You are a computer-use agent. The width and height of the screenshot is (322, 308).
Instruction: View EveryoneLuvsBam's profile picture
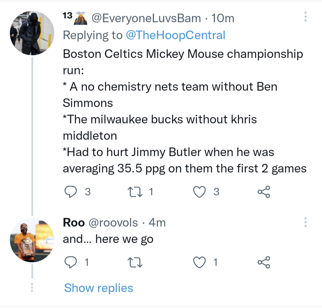coord(32,33)
